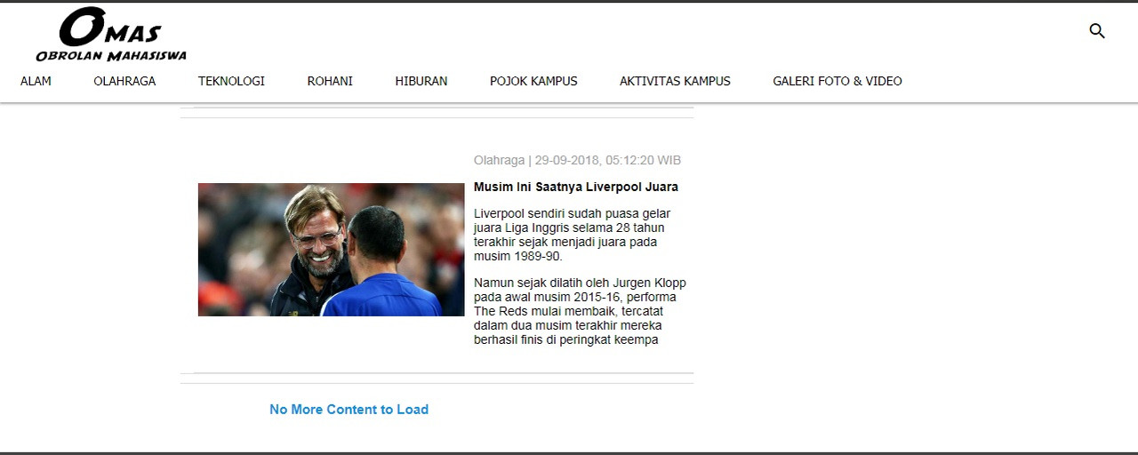
Task: Click the paragraph starting 'Liverpool sendiri sudah puasa'
Action: point(572,235)
